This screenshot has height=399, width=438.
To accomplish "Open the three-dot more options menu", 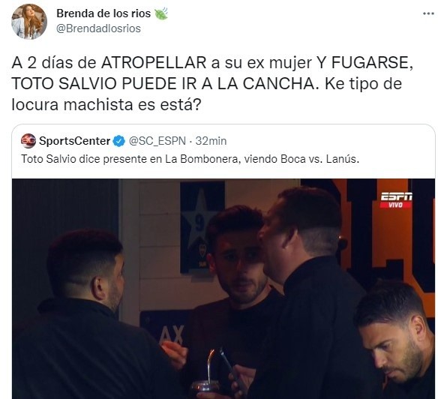I will click(x=428, y=13).
